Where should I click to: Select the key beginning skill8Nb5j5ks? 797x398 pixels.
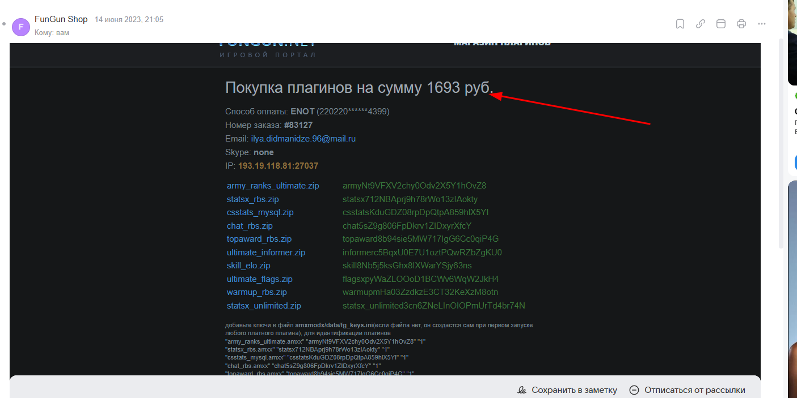click(x=407, y=266)
